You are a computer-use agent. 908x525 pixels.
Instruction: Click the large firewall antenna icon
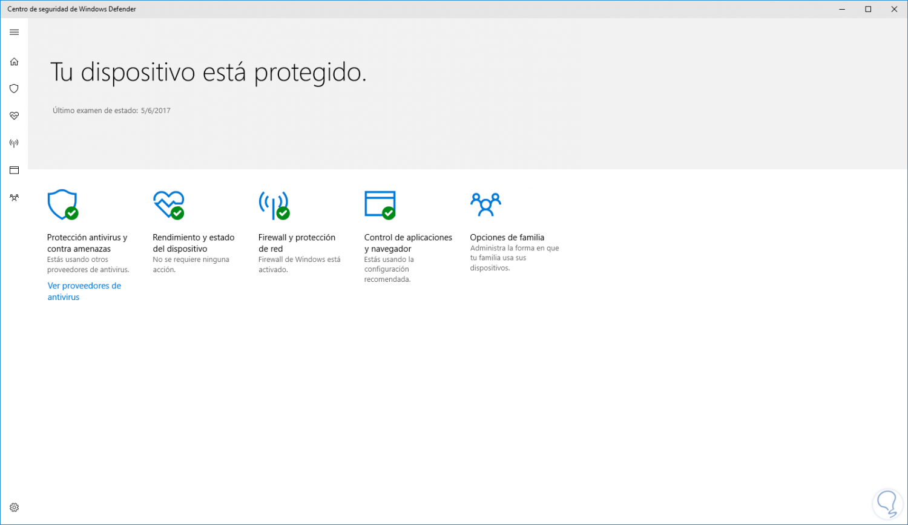(x=274, y=204)
